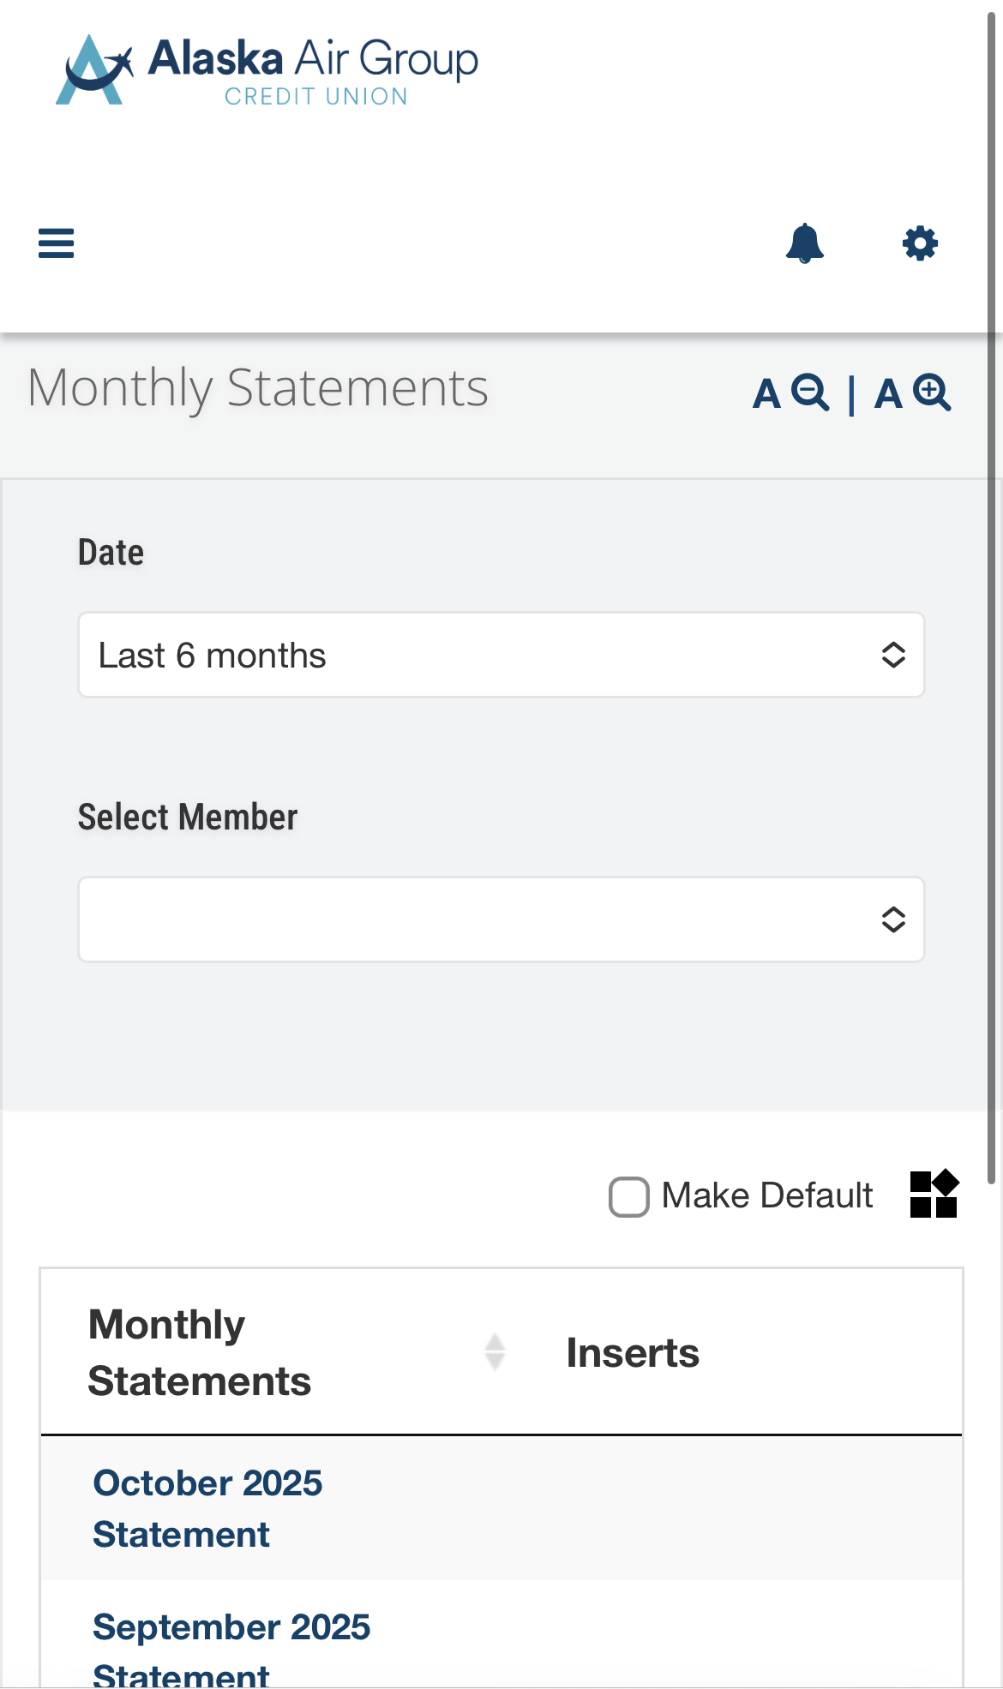This screenshot has width=1003, height=1689.
Task: Click the sort arrows in Monthly Statements column
Action: 495,1351
